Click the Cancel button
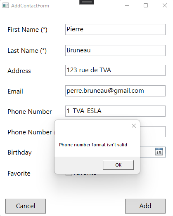 click(x=26, y=206)
